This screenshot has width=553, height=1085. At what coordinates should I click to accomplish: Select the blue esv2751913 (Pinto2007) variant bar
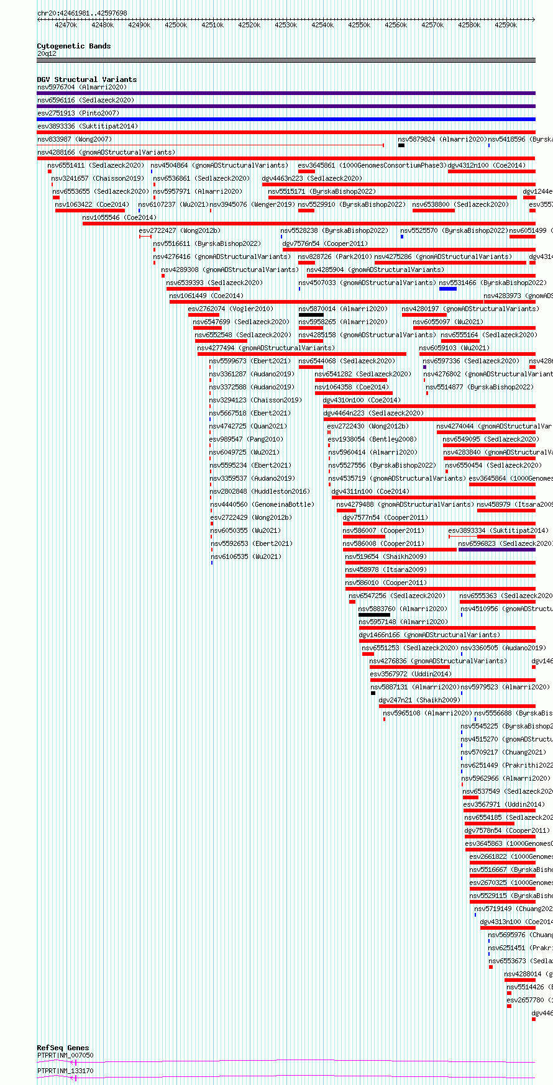tap(286, 119)
